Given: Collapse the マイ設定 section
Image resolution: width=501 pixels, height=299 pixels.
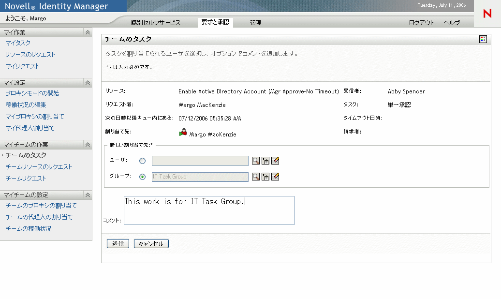Looking at the screenshot, I should click(x=88, y=83).
